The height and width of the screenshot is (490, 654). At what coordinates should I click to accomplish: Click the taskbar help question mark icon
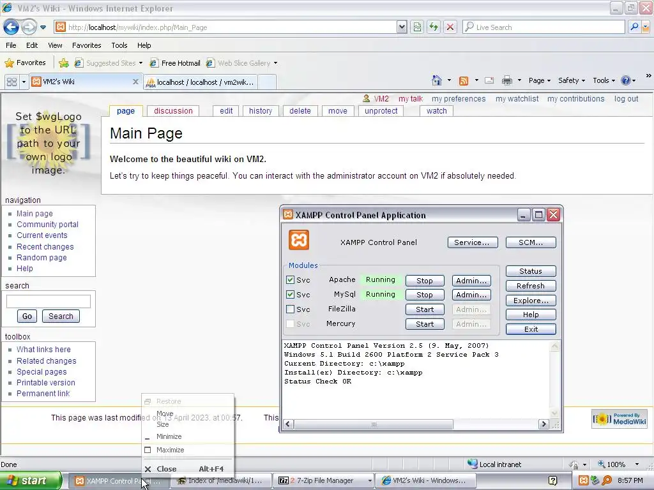click(x=552, y=481)
